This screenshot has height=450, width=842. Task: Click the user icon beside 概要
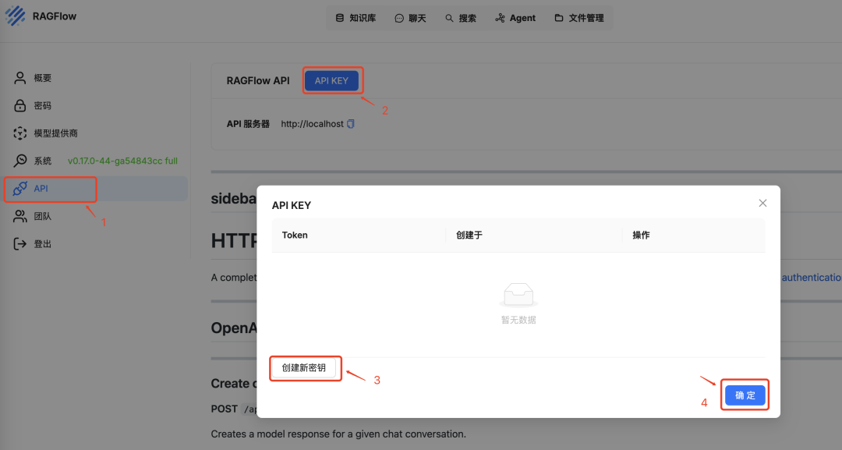point(19,78)
